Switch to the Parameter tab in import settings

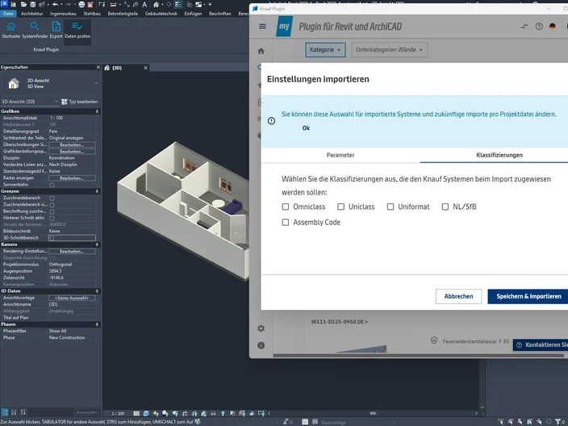[x=340, y=155]
